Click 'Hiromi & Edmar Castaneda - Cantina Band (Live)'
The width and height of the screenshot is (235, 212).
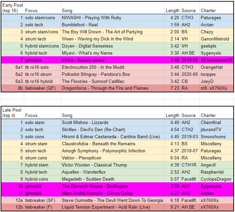[113, 137]
